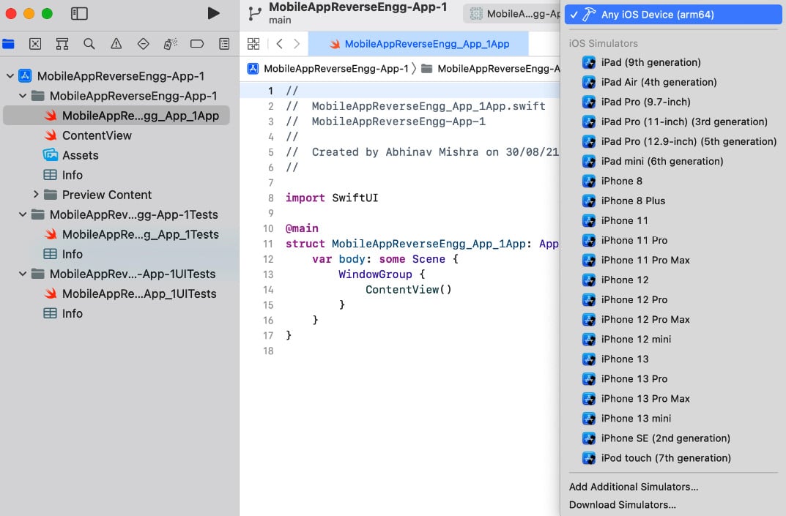Open the Source Control navigator
The height and width of the screenshot is (516, 786).
(x=35, y=44)
